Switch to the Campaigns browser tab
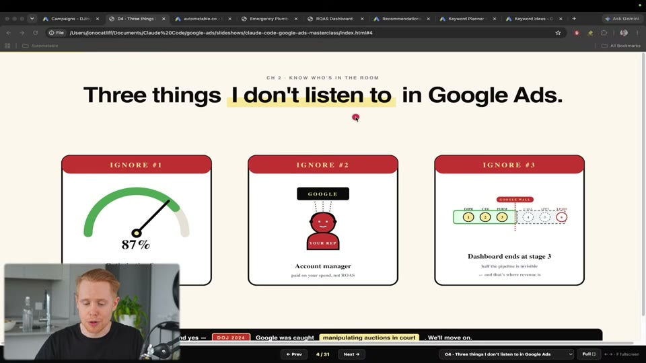This screenshot has height=363, width=646. point(71,19)
